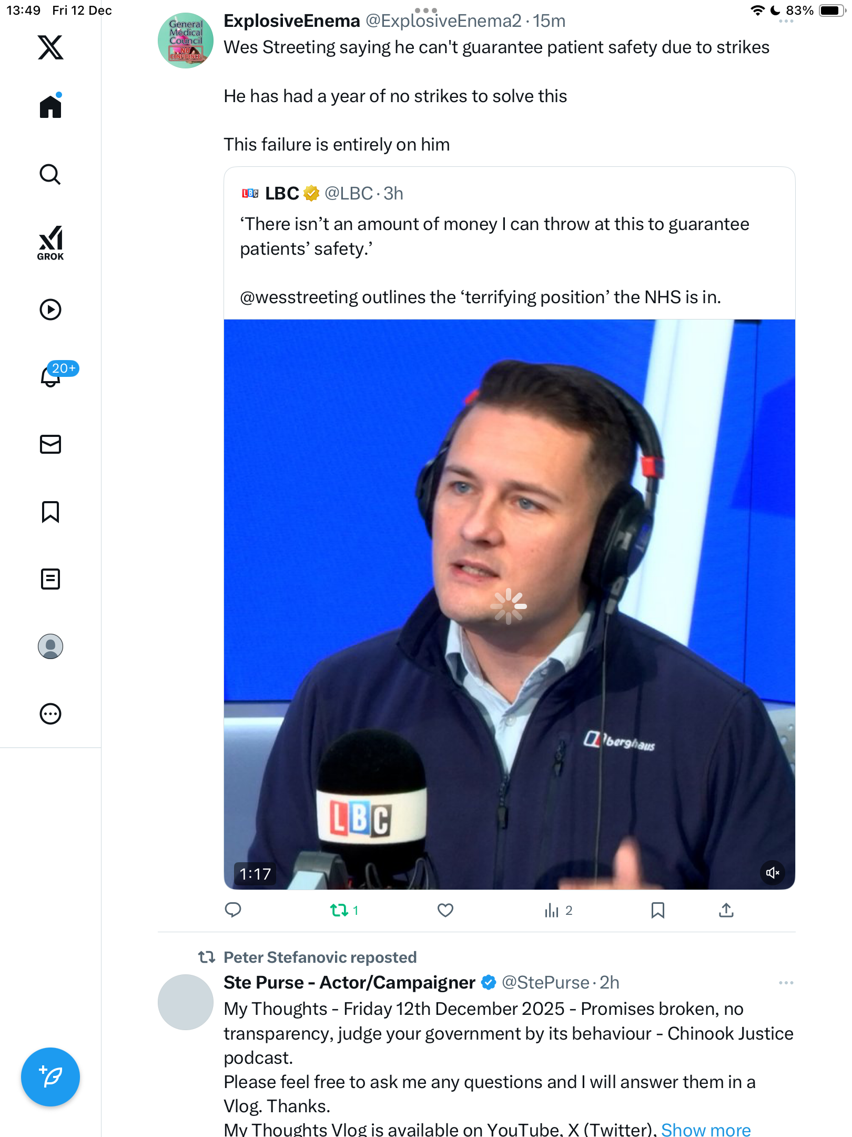Like the ExplosiveEnema post
The image size is (852, 1137).
pos(445,910)
